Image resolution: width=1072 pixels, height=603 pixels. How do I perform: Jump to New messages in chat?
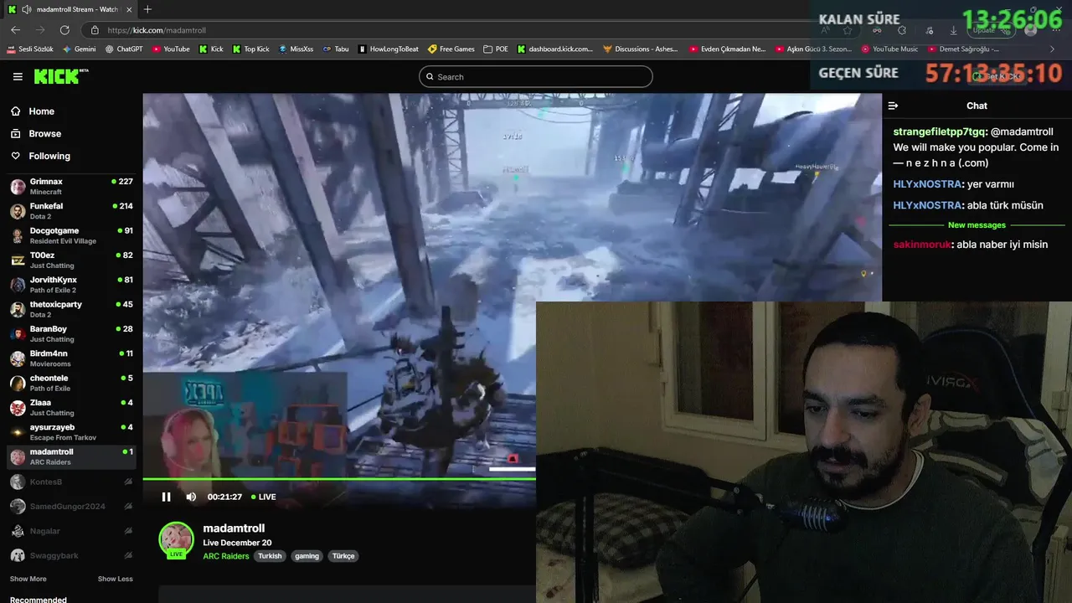pyautogui.click(x=977, y=225)
